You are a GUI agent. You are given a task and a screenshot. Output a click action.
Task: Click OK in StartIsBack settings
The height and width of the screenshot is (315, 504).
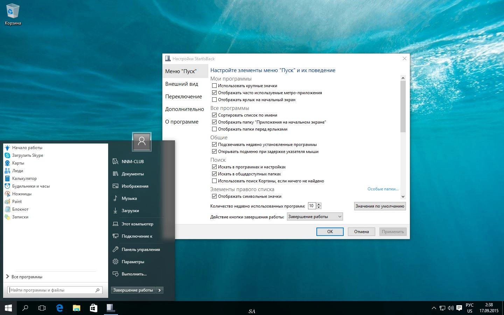[x=330, y=232]
